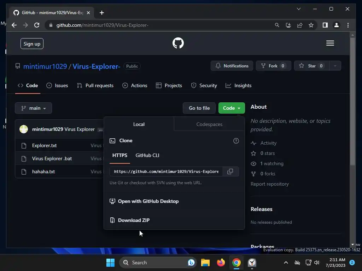Expand the Star lists dropdown arrow
The width and height of the screenshot is (362, 271).
click(x=335, y=66)
